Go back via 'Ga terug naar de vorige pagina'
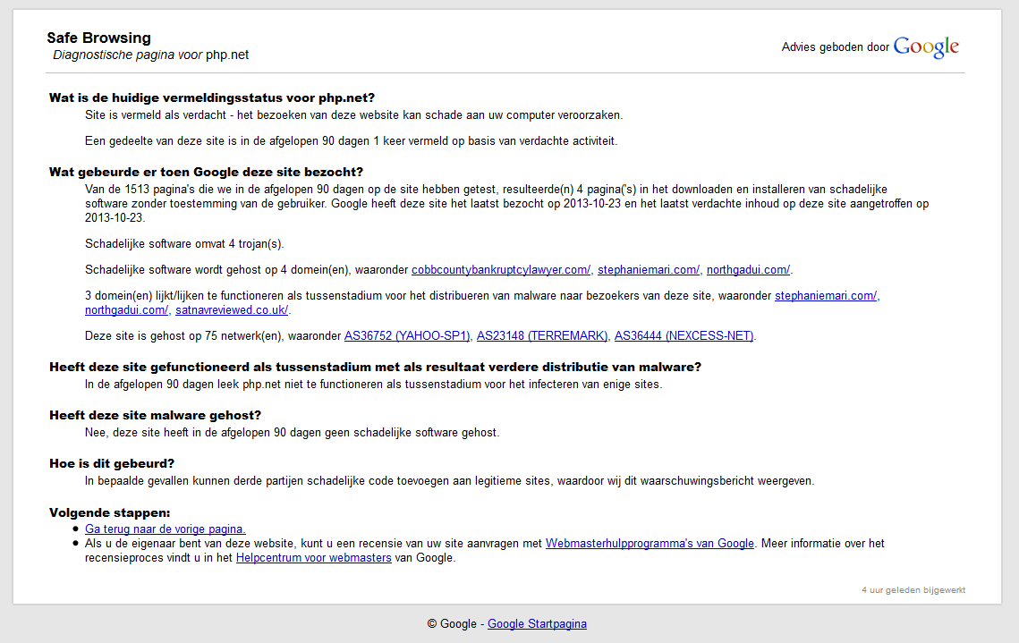1019x643 pixels. pyautogui.click(x=166, y=529)
